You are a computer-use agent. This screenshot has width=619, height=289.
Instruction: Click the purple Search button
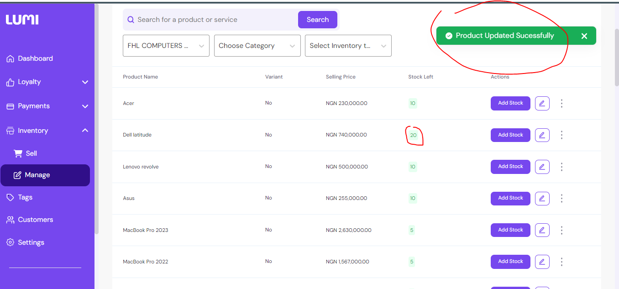point(318,20)
